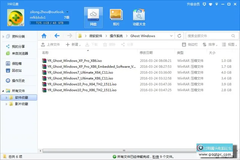240x160 pixels.
Task: Open the skin shirt icon in title bar
Action: (211, 4)
